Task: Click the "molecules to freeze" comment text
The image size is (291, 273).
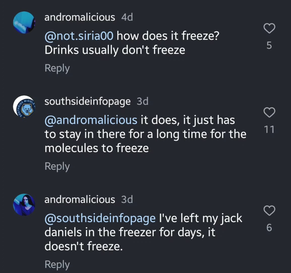Action: (x=97, y=148)
